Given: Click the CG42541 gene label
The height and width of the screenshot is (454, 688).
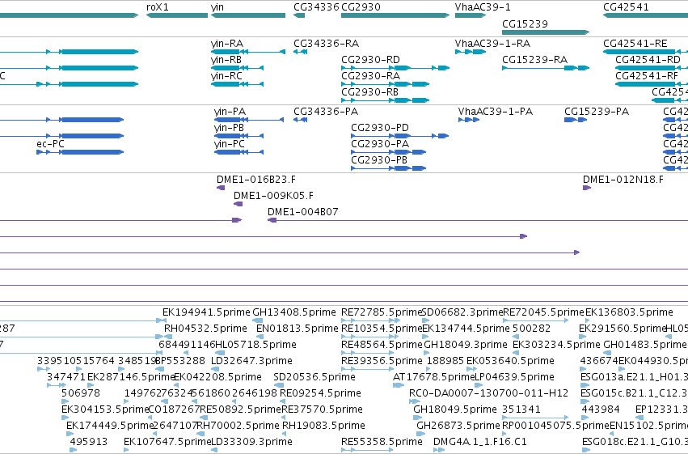Looking at the screenshot, I should point(626,7).
